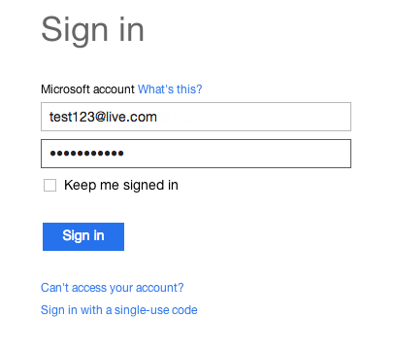The height and width of the screenshot is (352, 395).
Task: Click the blue Sign in button
Action: point(83,236)
